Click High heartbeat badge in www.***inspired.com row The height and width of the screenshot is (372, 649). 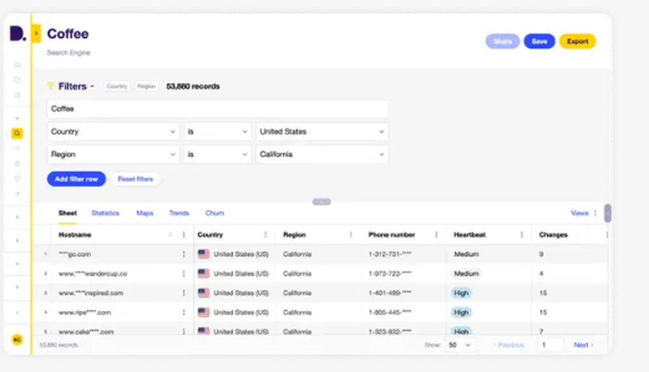click(x=461, y=293)
